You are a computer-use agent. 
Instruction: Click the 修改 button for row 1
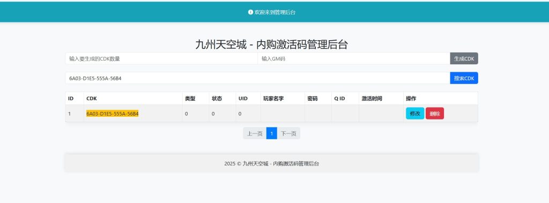(x=415, y=114)
